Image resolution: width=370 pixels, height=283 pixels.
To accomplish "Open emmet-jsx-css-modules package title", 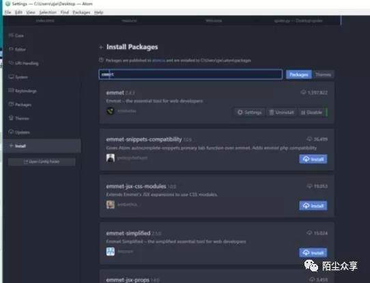I will [x=136, y=187].
